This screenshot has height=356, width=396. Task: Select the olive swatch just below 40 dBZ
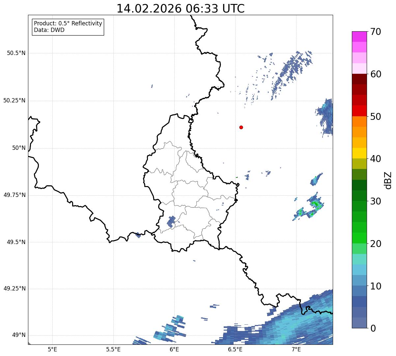pos(359,164)
